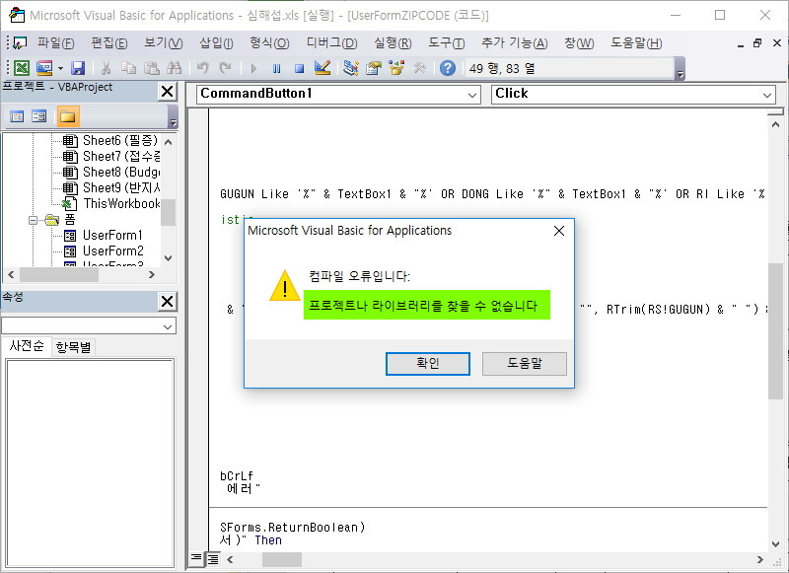This screenshot has width=789, height=573.
Task: Click the Redo arrow icon
Action: tap(225, 68)
